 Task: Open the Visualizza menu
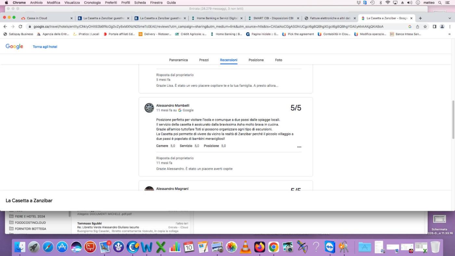(72, 3)
